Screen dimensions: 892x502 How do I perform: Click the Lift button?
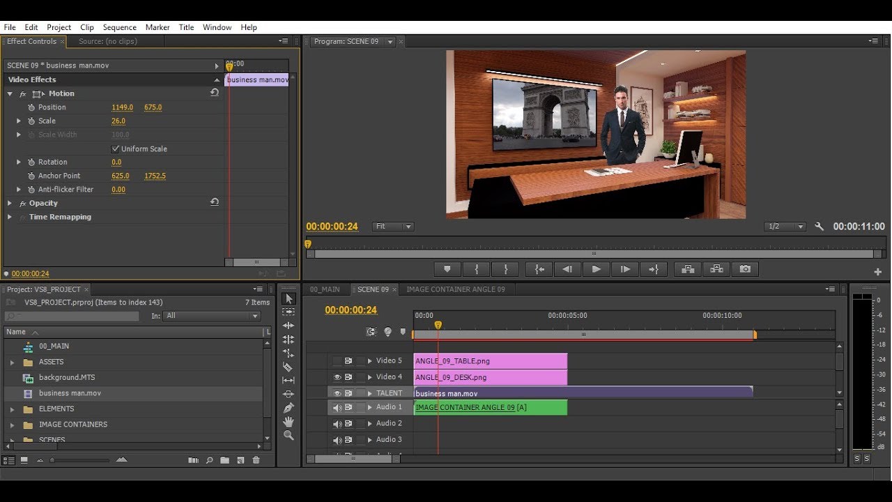click(688, 269)
